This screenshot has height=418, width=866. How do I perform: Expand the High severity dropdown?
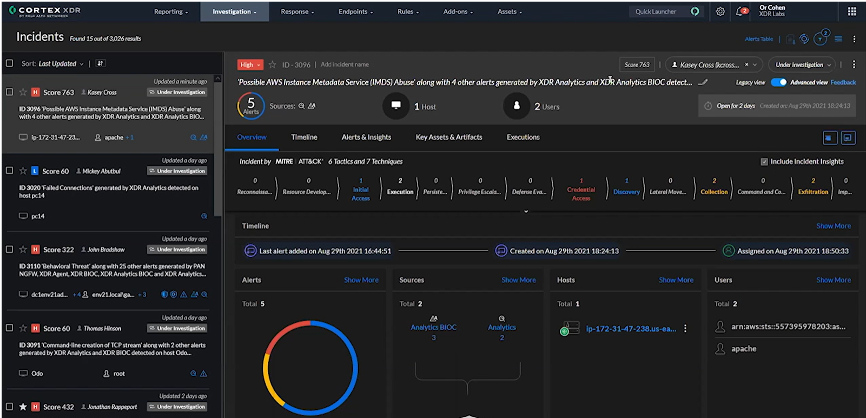(x=250, y=64)
